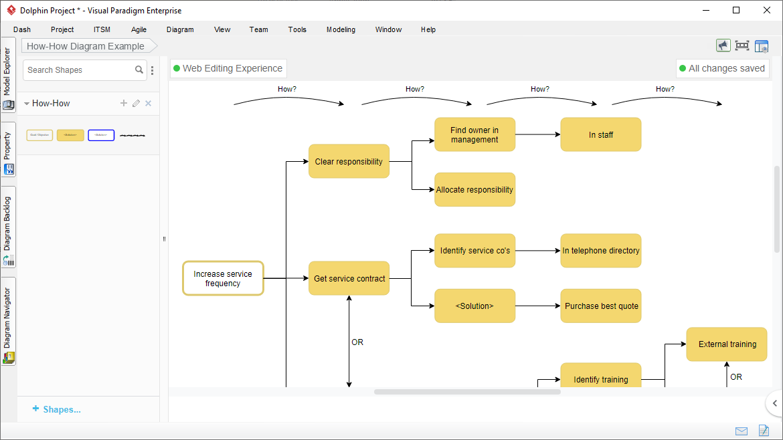Click the document note icon in status bar
This screenshot has width=783, height=440.
pyautogui.click(x=764, y=431)
